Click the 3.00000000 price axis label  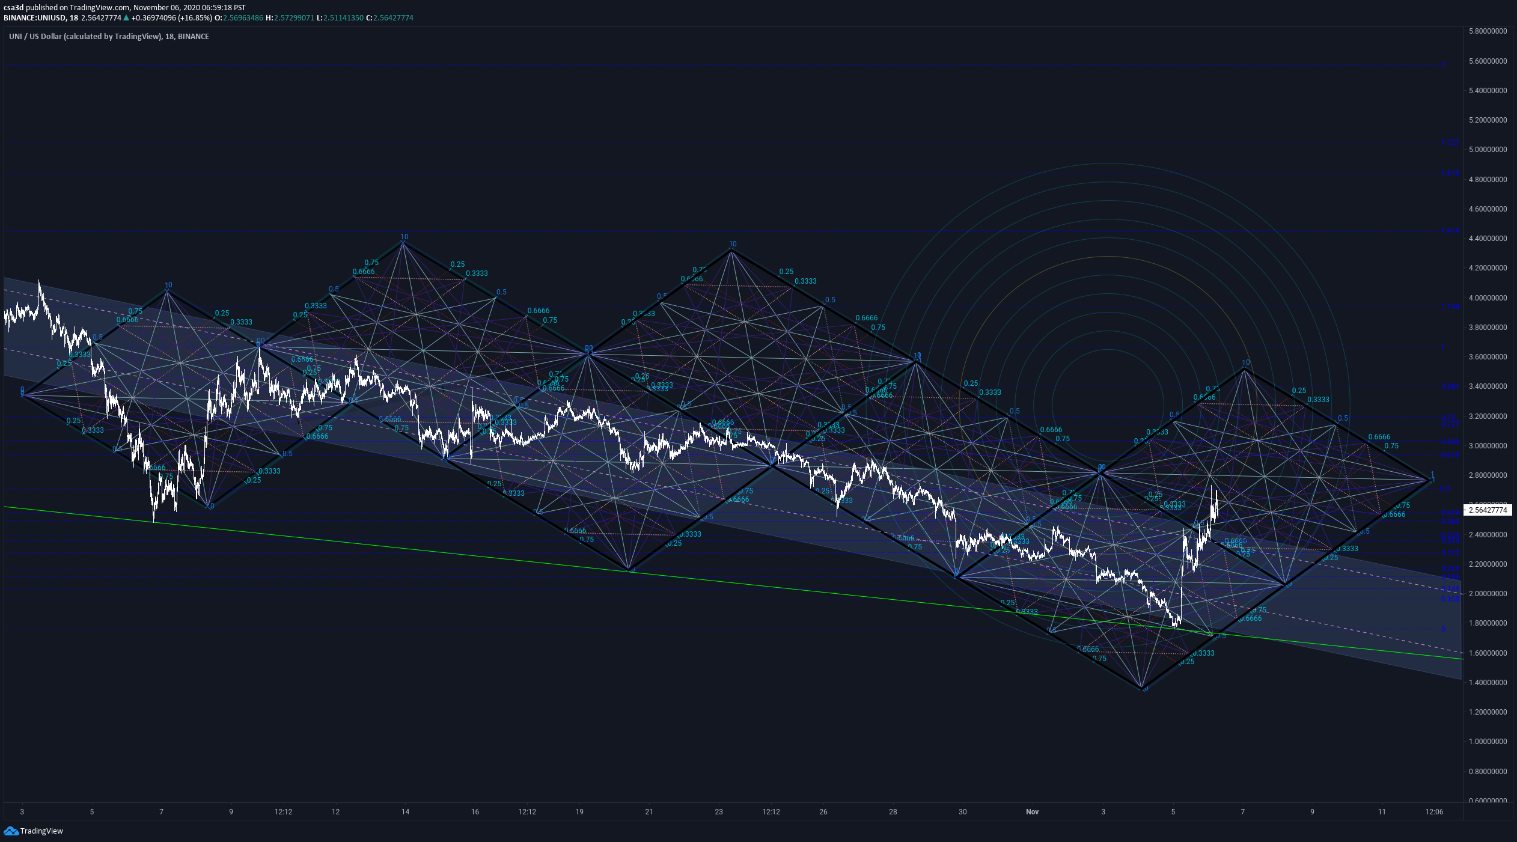pyautogui.click(x=1488, y=446)
